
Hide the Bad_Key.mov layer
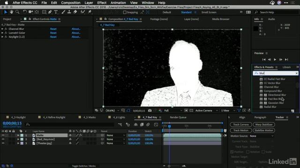click(3, 139)
